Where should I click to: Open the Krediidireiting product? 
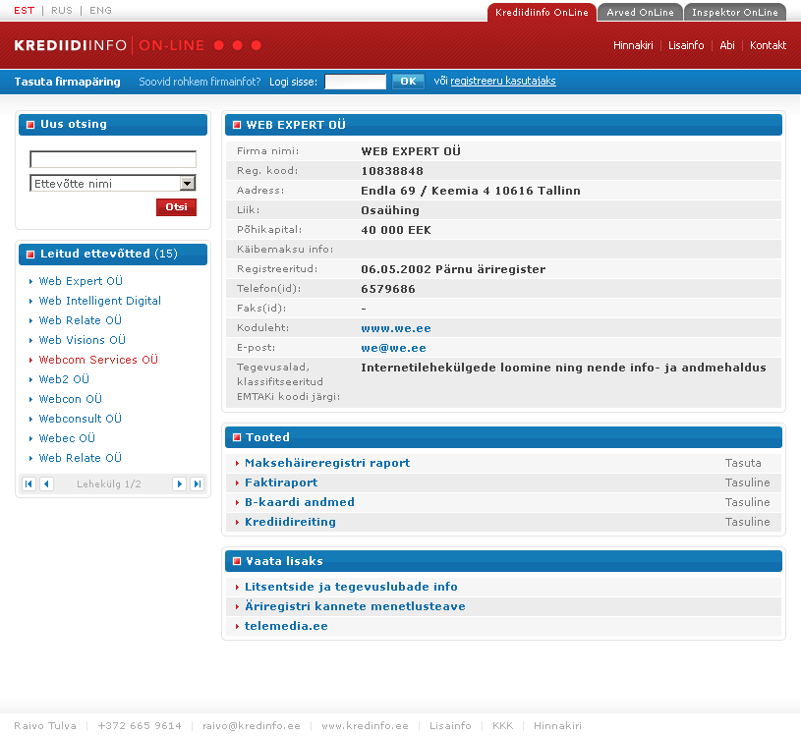click(290, 522)
